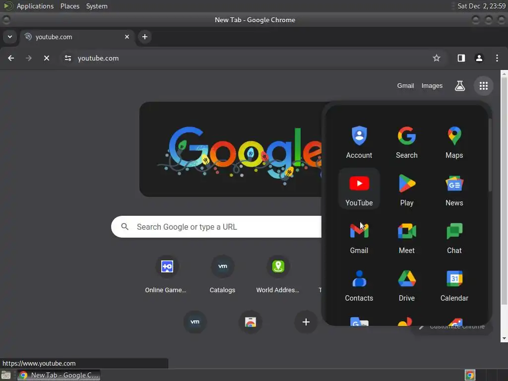Expand the tab search dropdown
The height and width of the screenshot is (381, 508).
(x=10, y=37)
